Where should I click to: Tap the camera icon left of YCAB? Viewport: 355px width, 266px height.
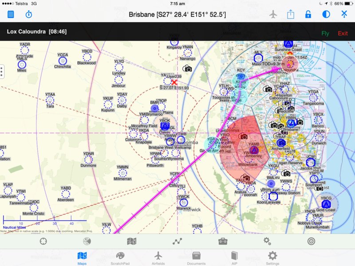click(268, 89)
